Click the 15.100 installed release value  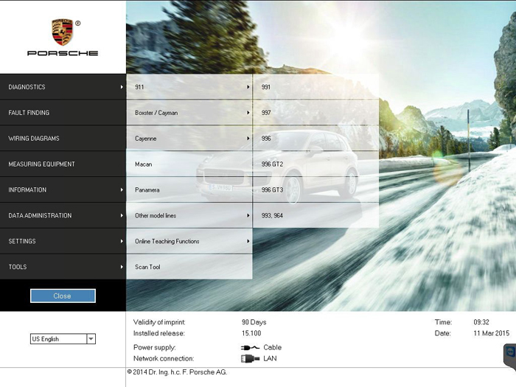coord(251,333)
